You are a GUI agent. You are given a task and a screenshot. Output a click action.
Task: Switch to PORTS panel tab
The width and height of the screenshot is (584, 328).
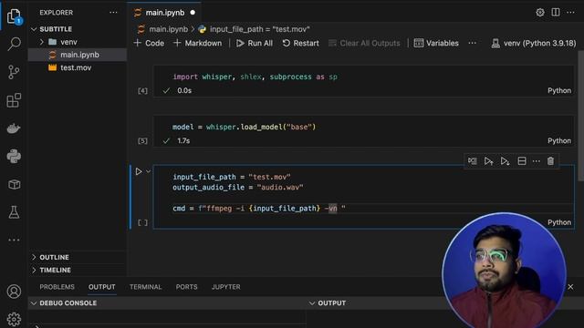point(186,287)
